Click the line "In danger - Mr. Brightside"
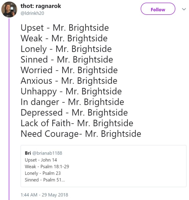 point(72,102)
